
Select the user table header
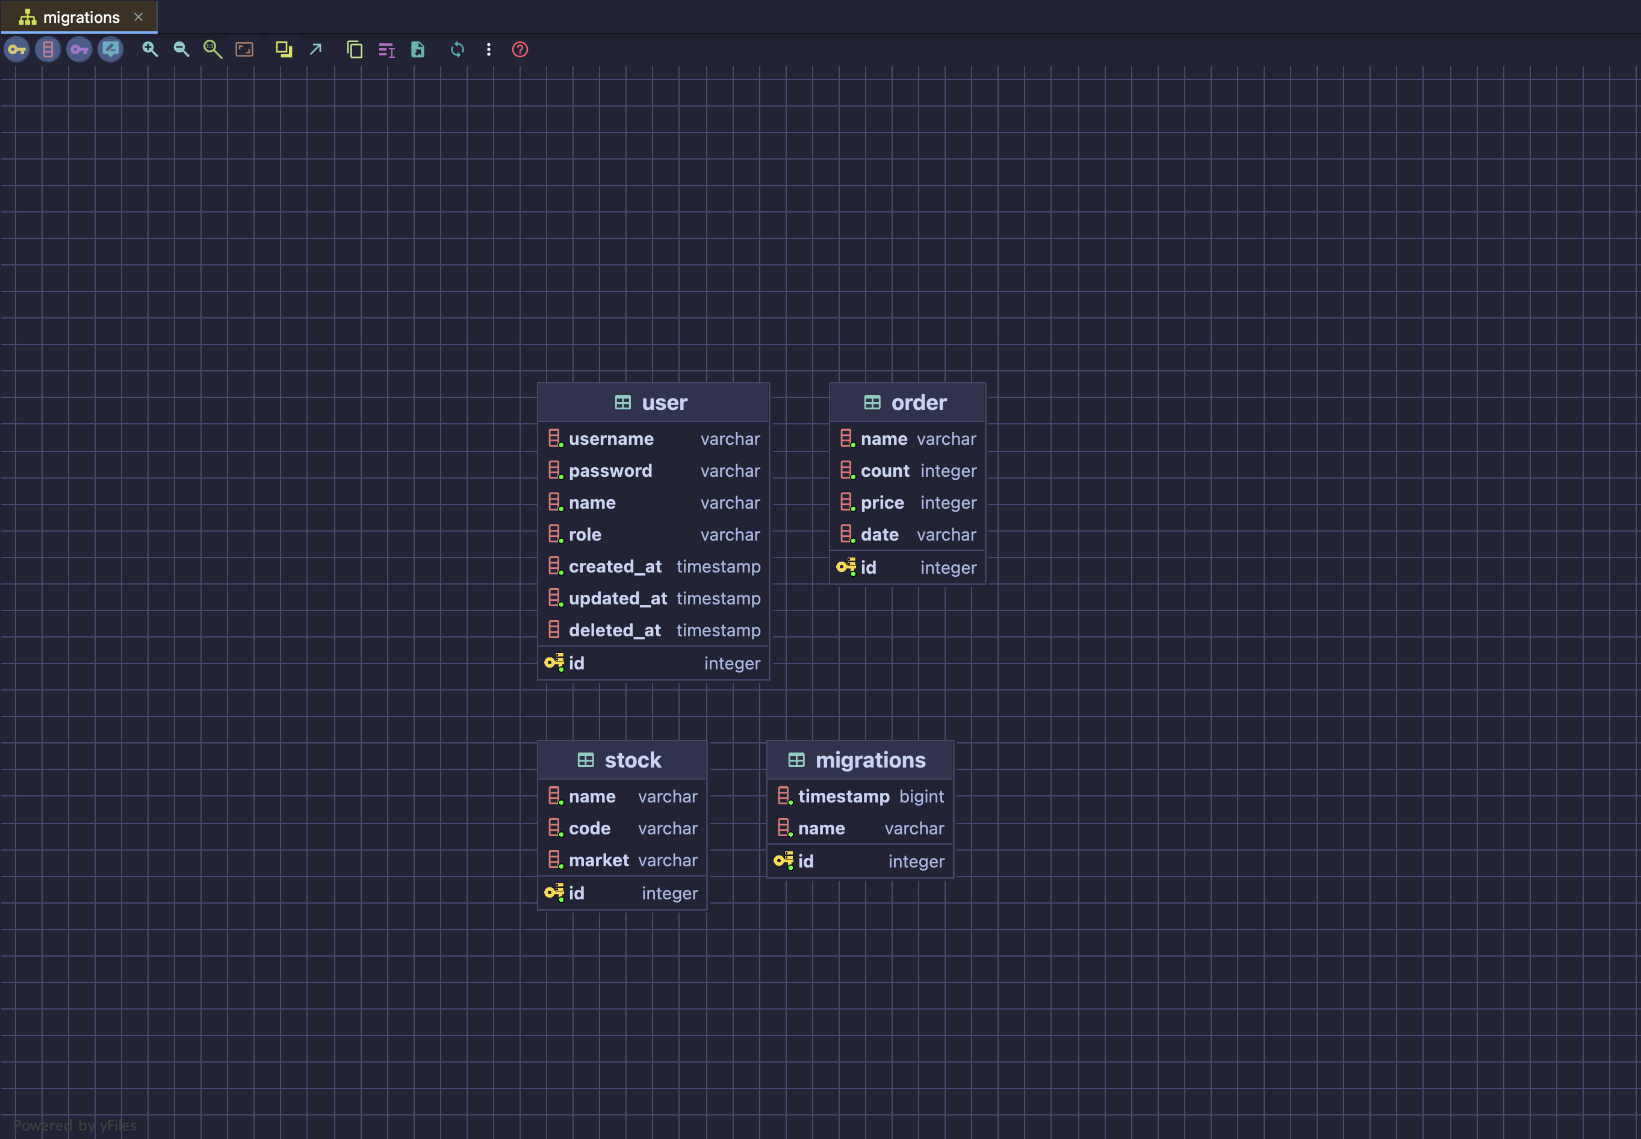coord(653,403)
